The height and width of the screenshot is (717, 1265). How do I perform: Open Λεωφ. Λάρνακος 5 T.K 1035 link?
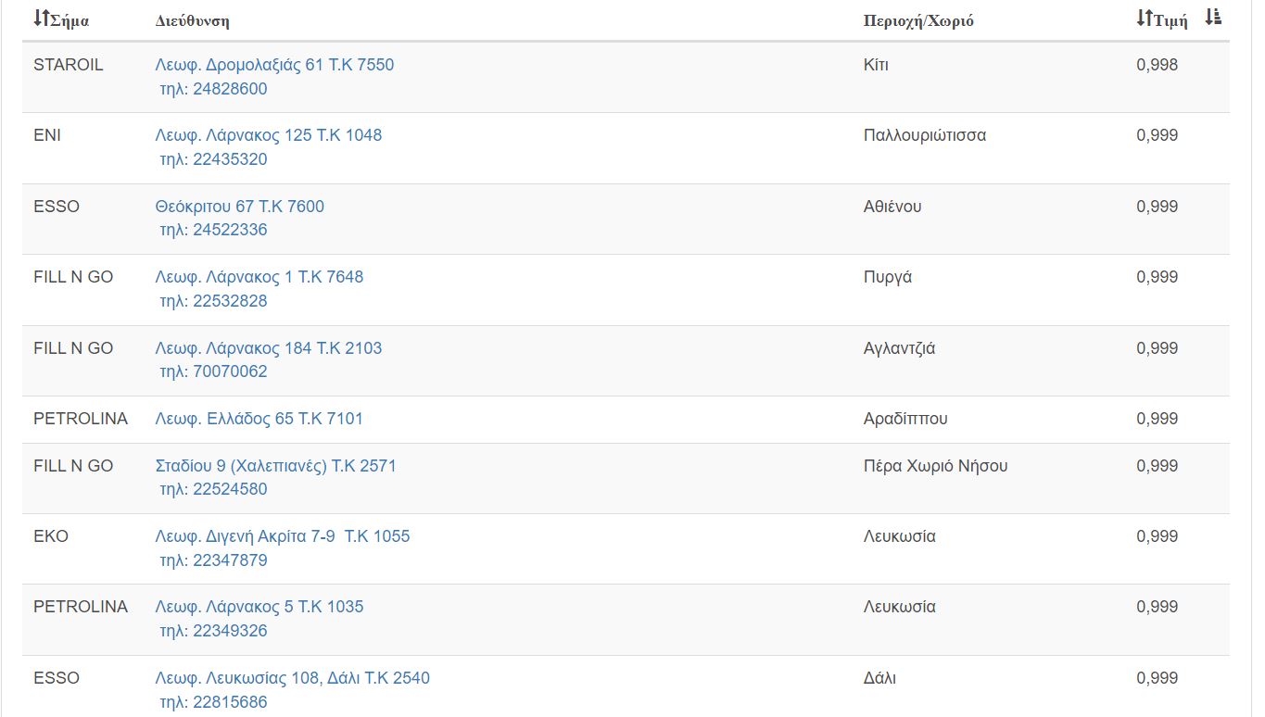(x=259, y=607)
